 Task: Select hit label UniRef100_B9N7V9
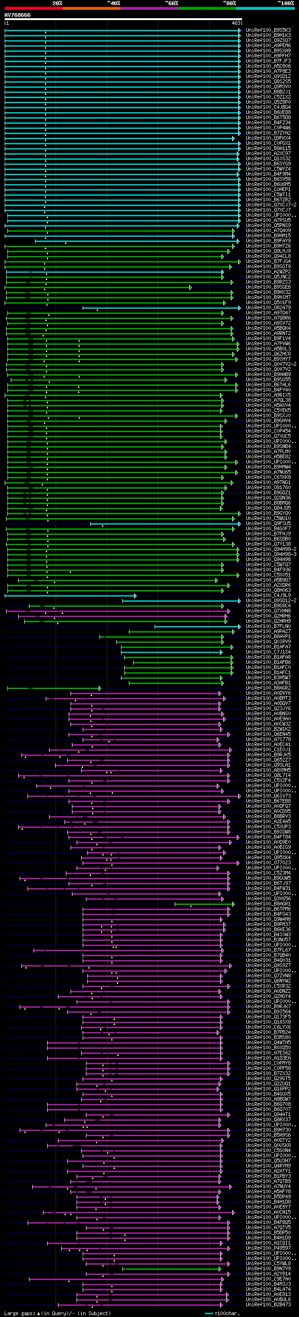268,1268
